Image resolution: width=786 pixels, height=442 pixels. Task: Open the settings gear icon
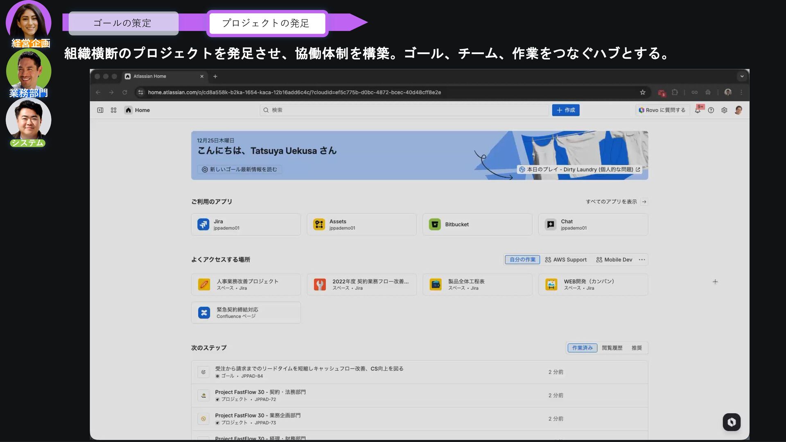[x=724, y=110]
